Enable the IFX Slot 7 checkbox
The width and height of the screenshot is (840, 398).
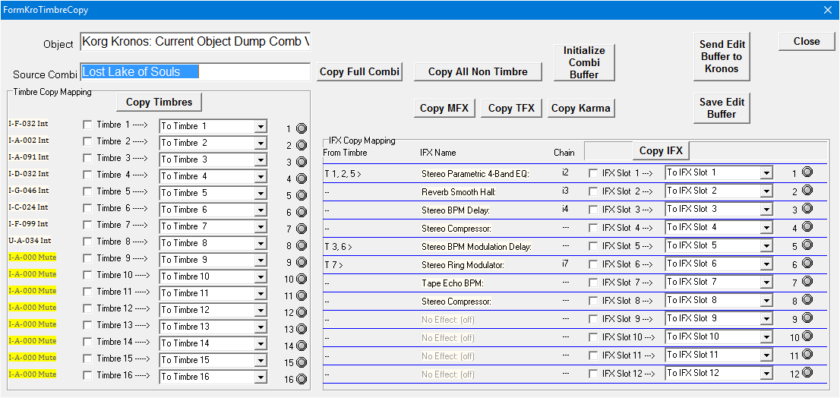click(x=593, y=283)
